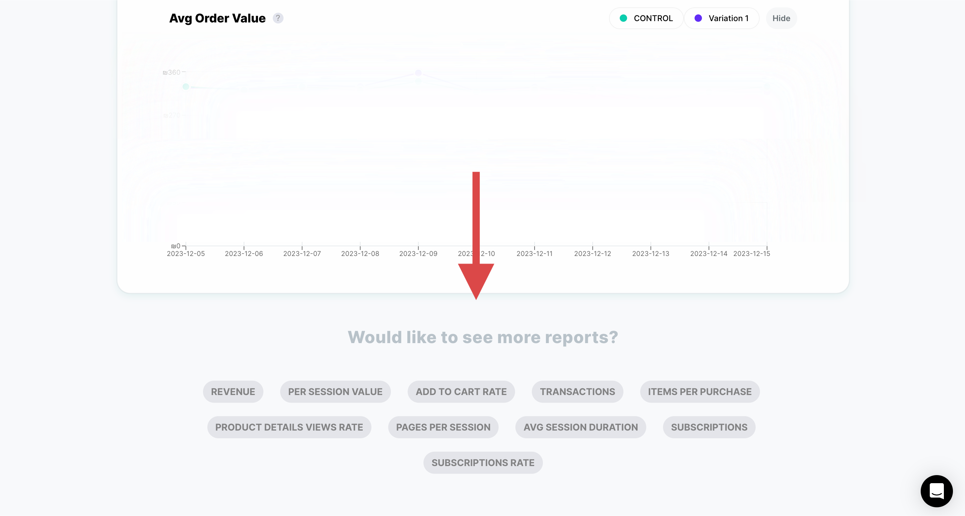Screen dimensions: 965x516
Task: Click the 2023-12-12 date axis label
Action: point(593,253)
